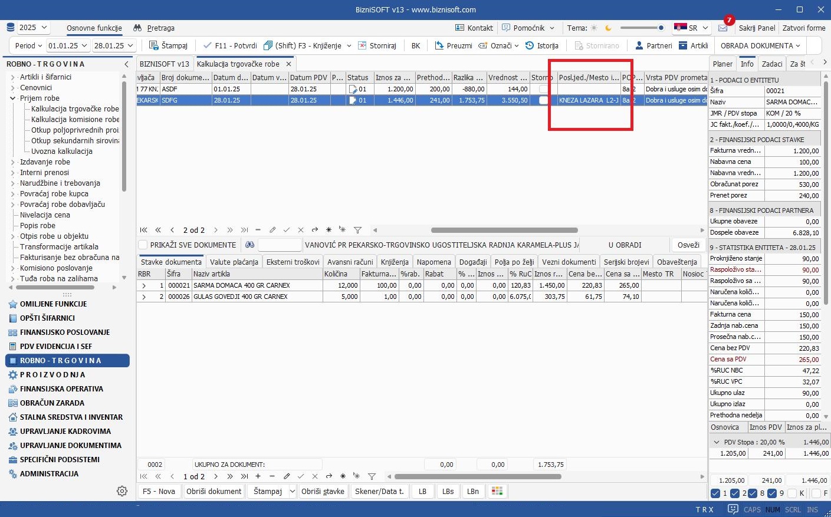Click the Preuzmi import icon
831x517 pixels.
[x=439, y=45]
